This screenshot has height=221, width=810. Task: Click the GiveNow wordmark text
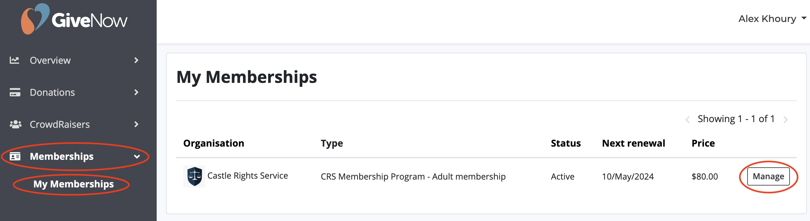[89, 21]
